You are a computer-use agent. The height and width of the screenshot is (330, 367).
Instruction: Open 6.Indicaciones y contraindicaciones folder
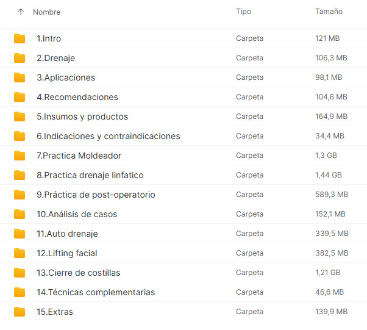point(109,136)
